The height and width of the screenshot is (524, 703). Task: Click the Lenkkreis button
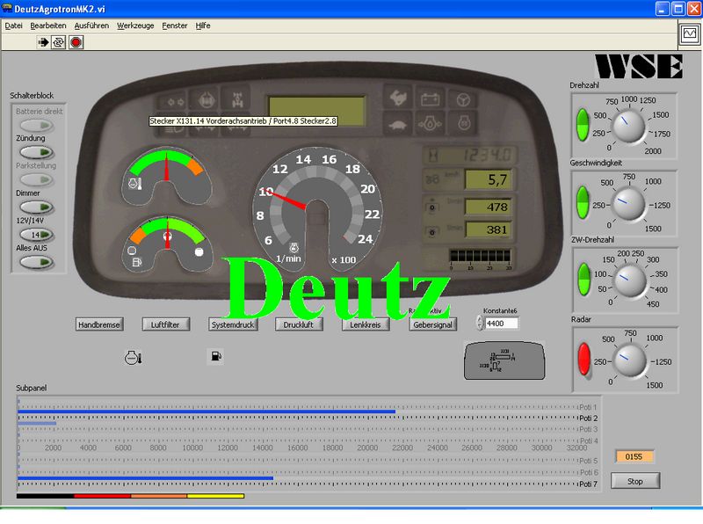pos(366,324)
